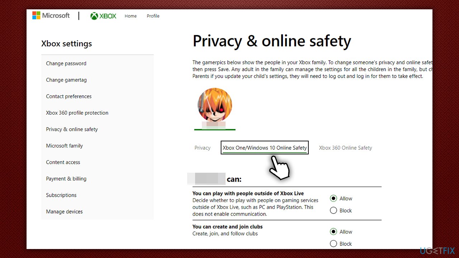The image size is (459, 258).
Task: Click the Microsoft logo
Action: 51,15
